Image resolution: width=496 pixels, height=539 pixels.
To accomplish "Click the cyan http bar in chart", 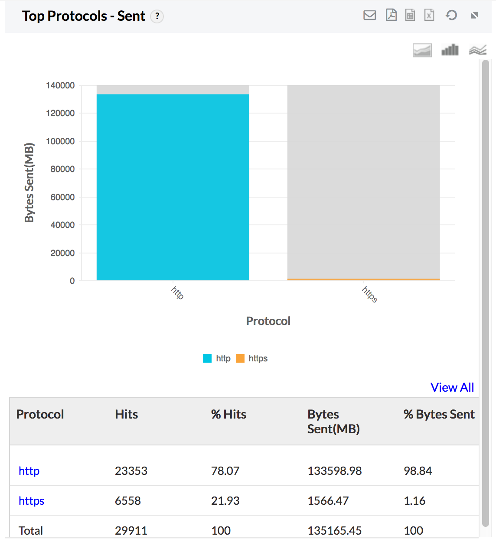I will click(173, 187).
